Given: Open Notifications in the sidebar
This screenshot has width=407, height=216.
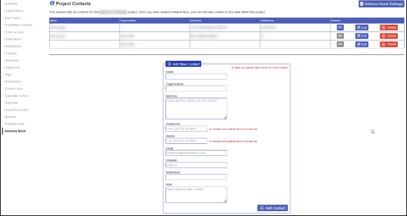Looking at the screenshot, I should point(13,39).
